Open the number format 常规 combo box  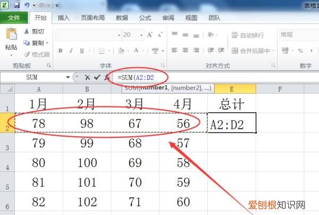pyautogui.click(x=299, y=35)
